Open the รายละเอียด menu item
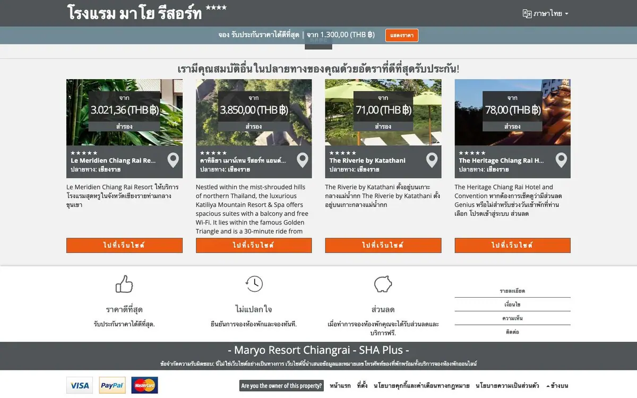The width and height of the screenshot is (637, 398). click(x=513, y=291)
